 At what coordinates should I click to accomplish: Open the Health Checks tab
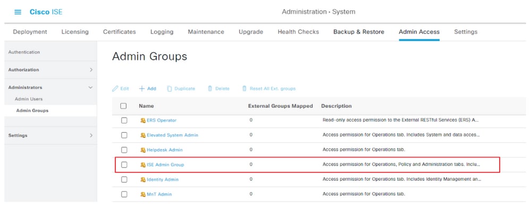(298, 32)
